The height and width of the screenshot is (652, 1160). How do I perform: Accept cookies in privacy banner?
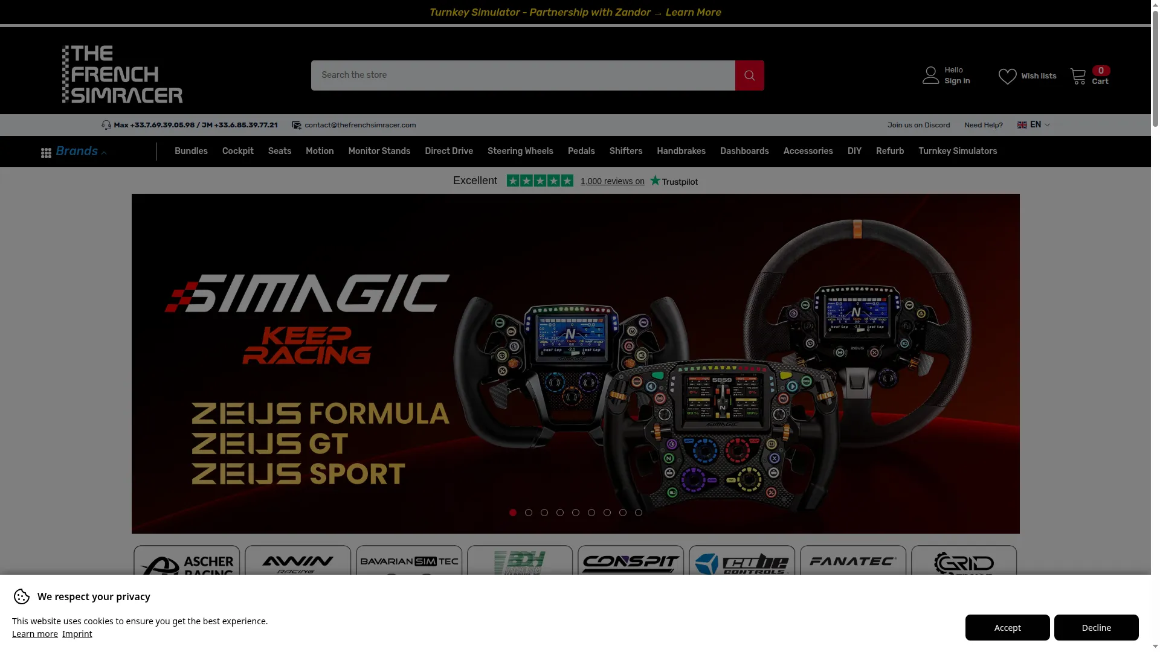[x=1007, y=627]
